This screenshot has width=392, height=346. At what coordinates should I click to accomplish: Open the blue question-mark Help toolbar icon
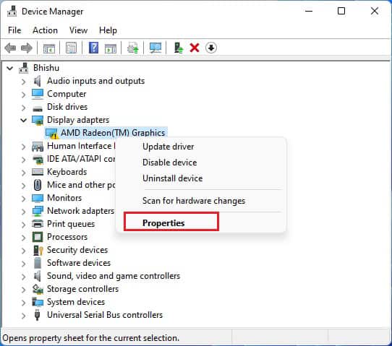tap(93, 48)
